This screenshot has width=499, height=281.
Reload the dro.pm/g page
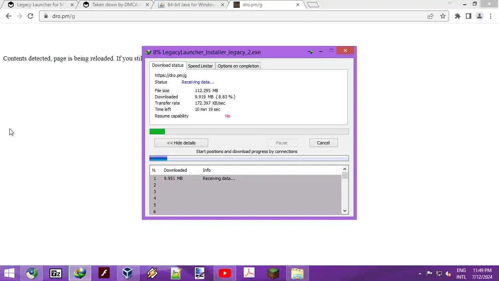tap(30, 16)
